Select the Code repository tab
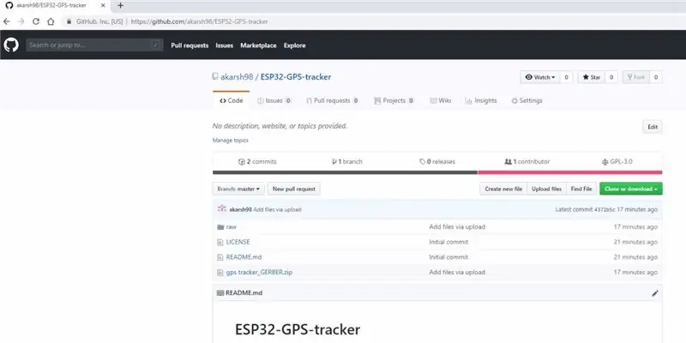This screenshot has width=686, height=343. pos(231,100)
